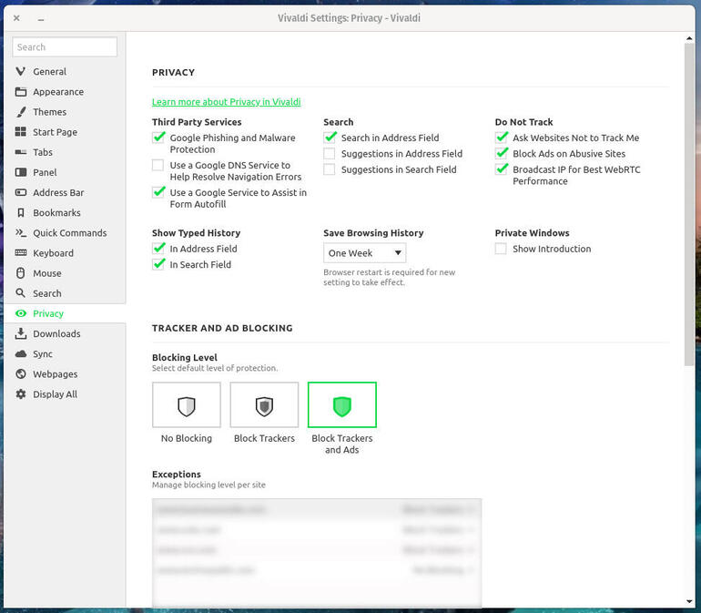The width and height of the screenshot is (701, 613).
Task: Click the Search magnifier icon in sidebar
Action: pyautogui.click(x=21, y=293)
